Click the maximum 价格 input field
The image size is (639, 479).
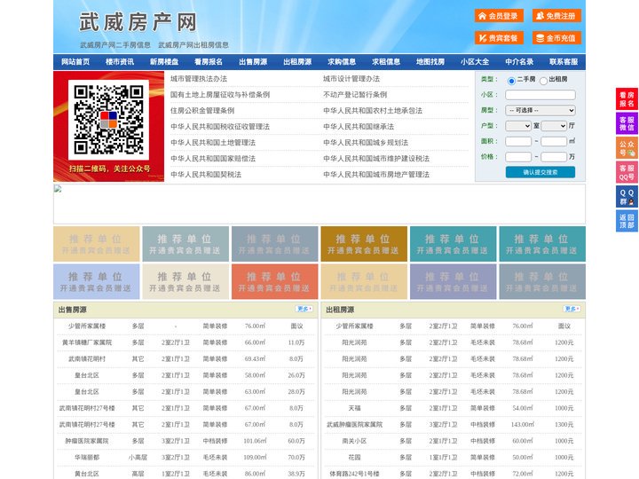(554, 157)
